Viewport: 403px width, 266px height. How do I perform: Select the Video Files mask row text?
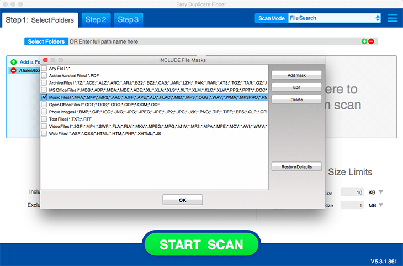coord(158,126)
